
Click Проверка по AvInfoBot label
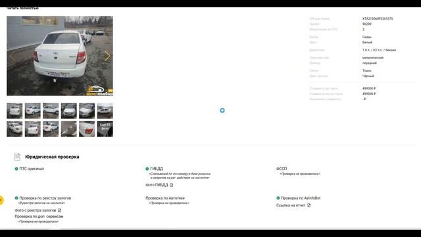[301, 197]
